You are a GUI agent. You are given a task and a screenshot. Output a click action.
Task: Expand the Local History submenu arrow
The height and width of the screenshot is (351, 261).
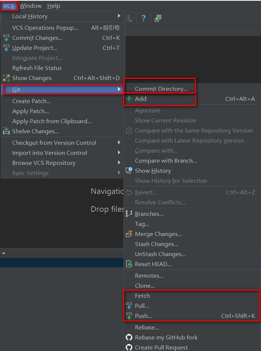119,16
